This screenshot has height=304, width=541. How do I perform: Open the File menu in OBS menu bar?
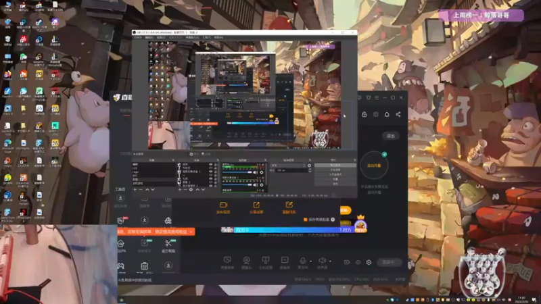(x=138, y=38)
